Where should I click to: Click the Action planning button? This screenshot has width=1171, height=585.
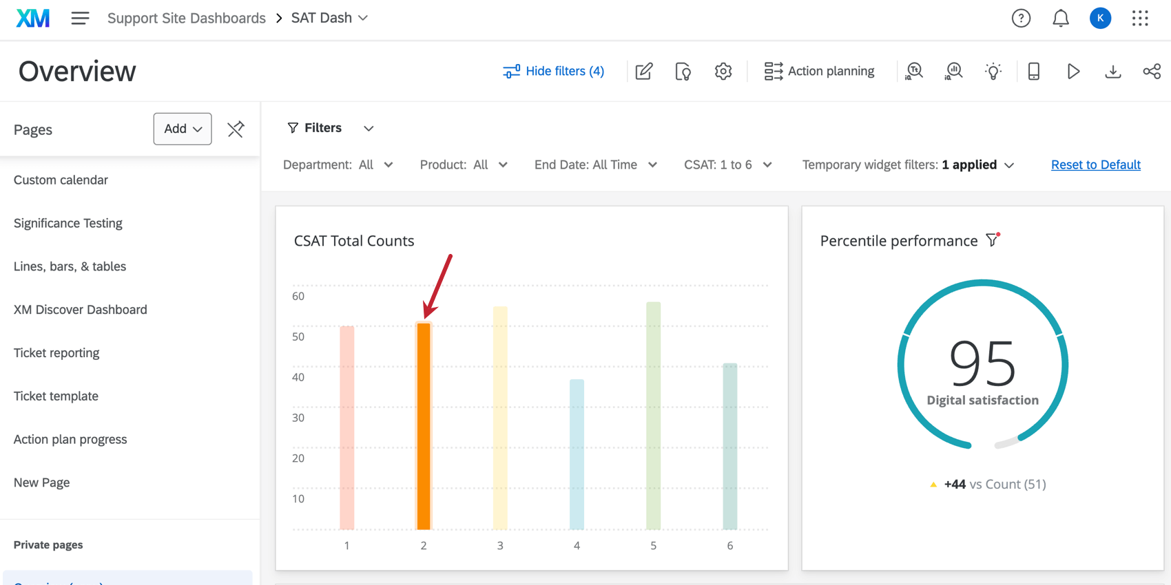click(819, 72)
